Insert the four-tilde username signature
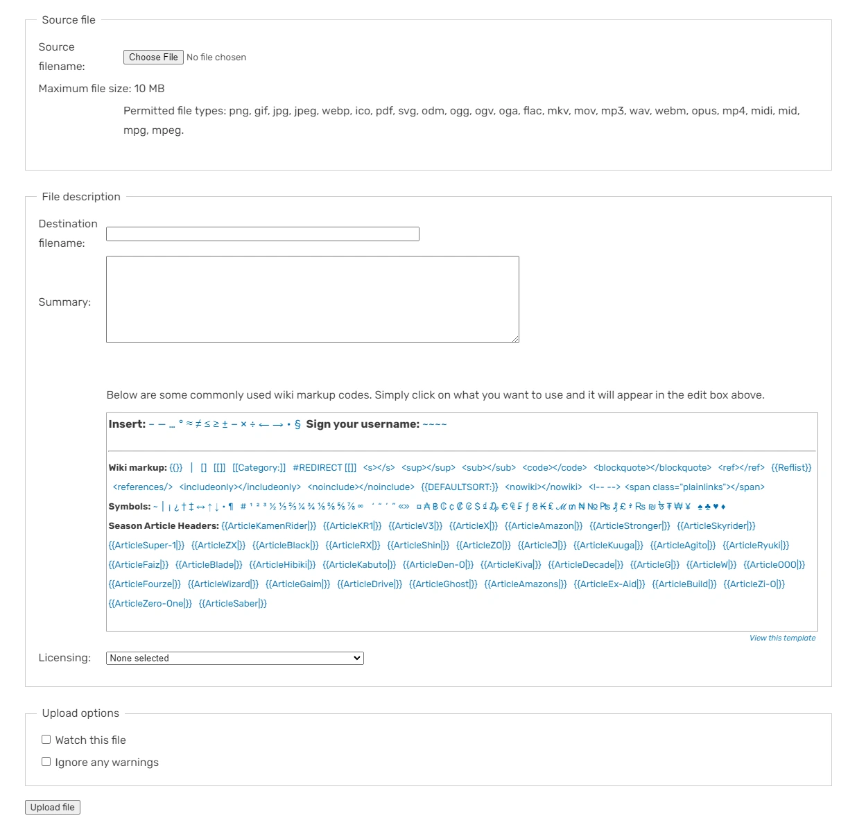This screenshot has height=818, width=857. click(435, 424)
